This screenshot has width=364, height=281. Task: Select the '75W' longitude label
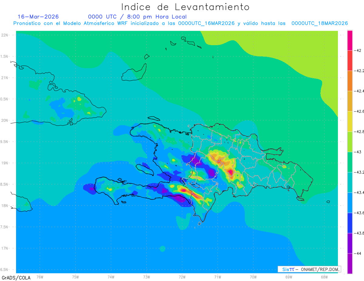tap(75, 277)
